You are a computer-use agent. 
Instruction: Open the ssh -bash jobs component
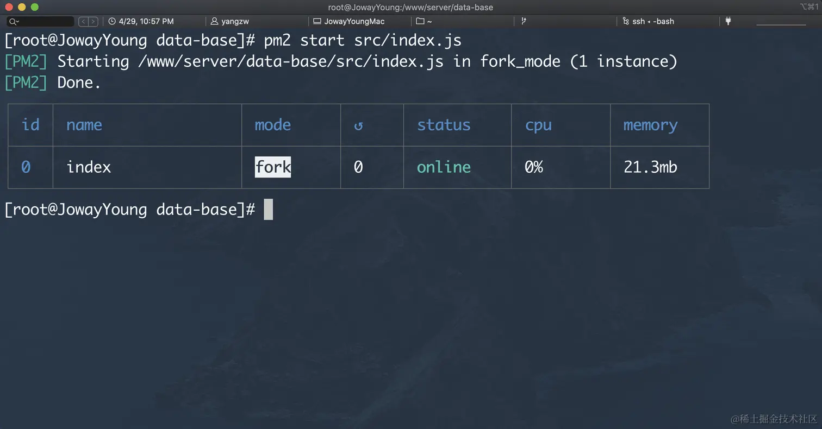click(x=653, y=22)
